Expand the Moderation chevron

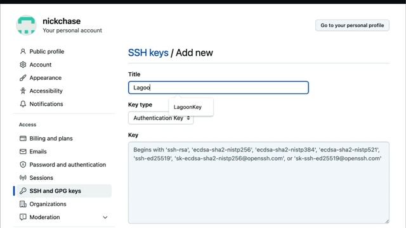click(x=105, y=217)
